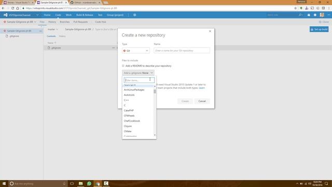332x187 pixels.
Task: Click gitignore list scrollbar down arrow
Action: (x=155, y=135)
